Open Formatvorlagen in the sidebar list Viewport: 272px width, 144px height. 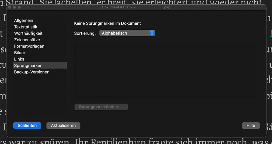click(29, 46)
